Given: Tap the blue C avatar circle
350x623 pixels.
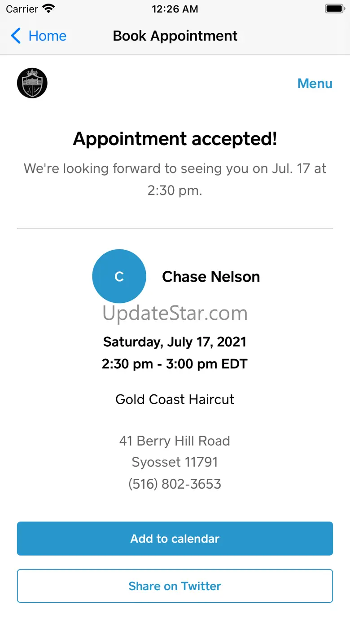Looking at the screenshot, I should tap(119, 276).
